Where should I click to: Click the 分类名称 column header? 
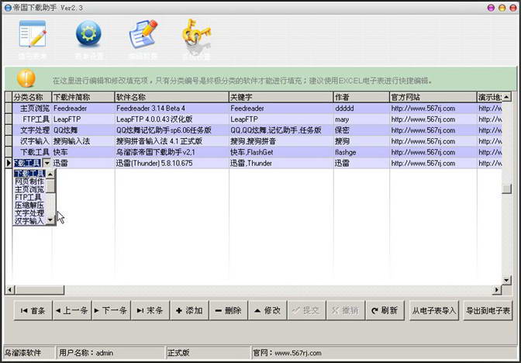(x=32, y=97)
